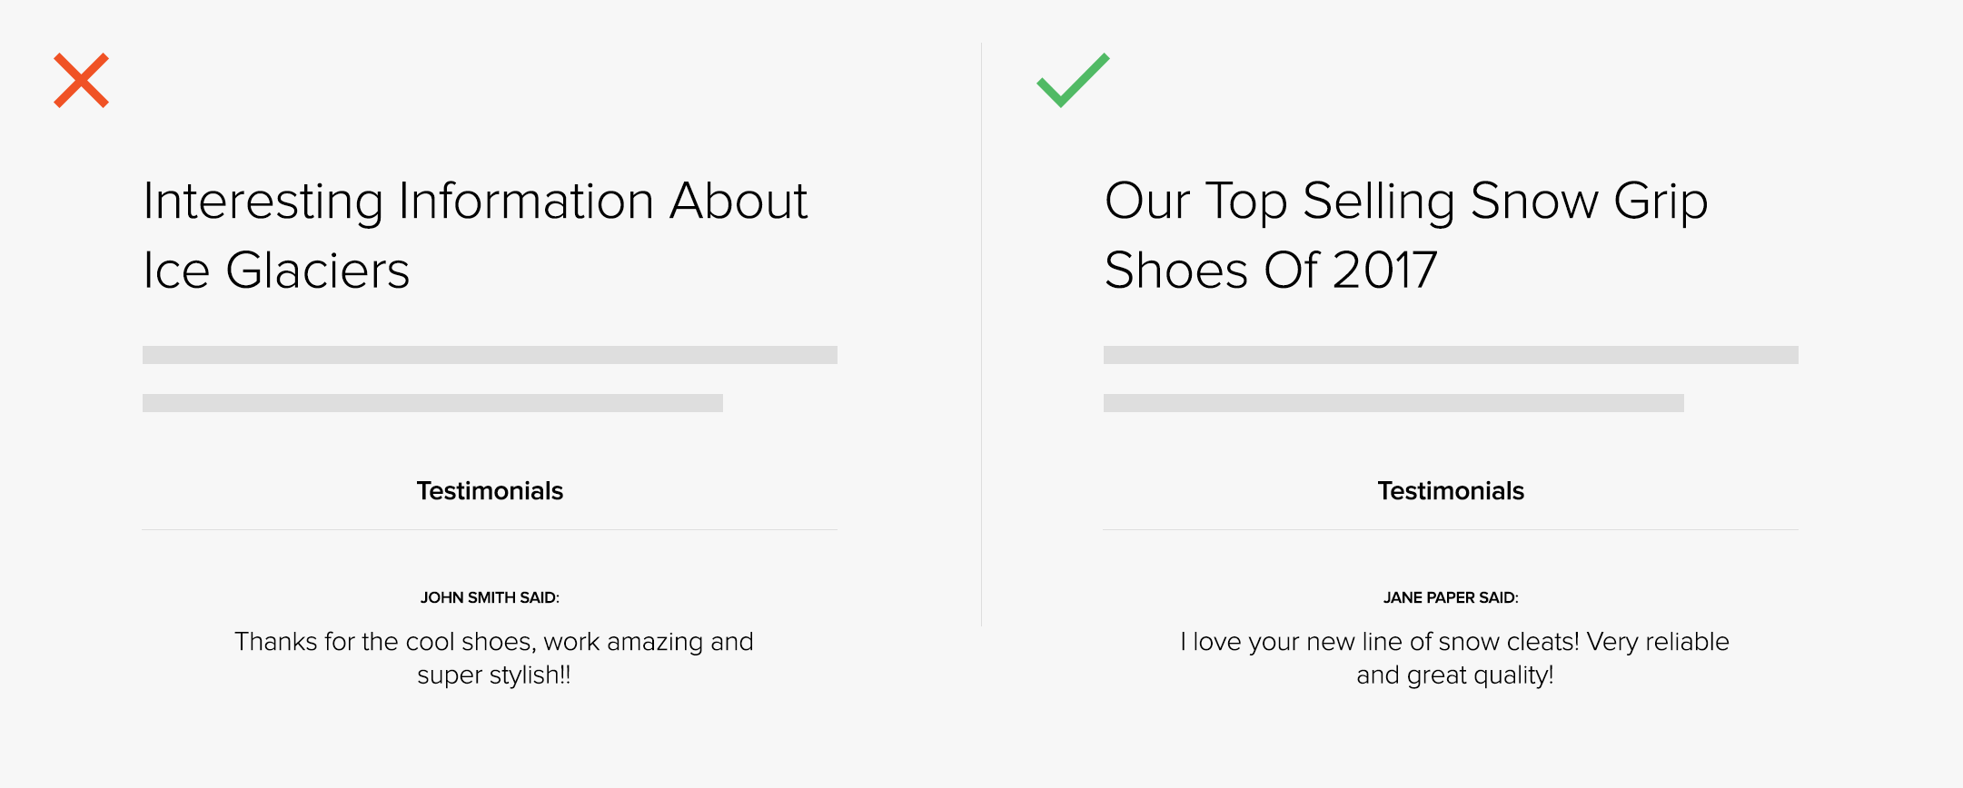This screenshot has height=788, width=1963.
Task: Click the right Testimonials heading
Action: point(1451,491)
